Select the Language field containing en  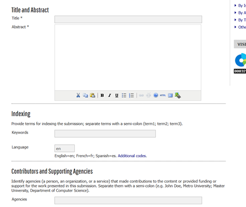(x=64, y=149)
